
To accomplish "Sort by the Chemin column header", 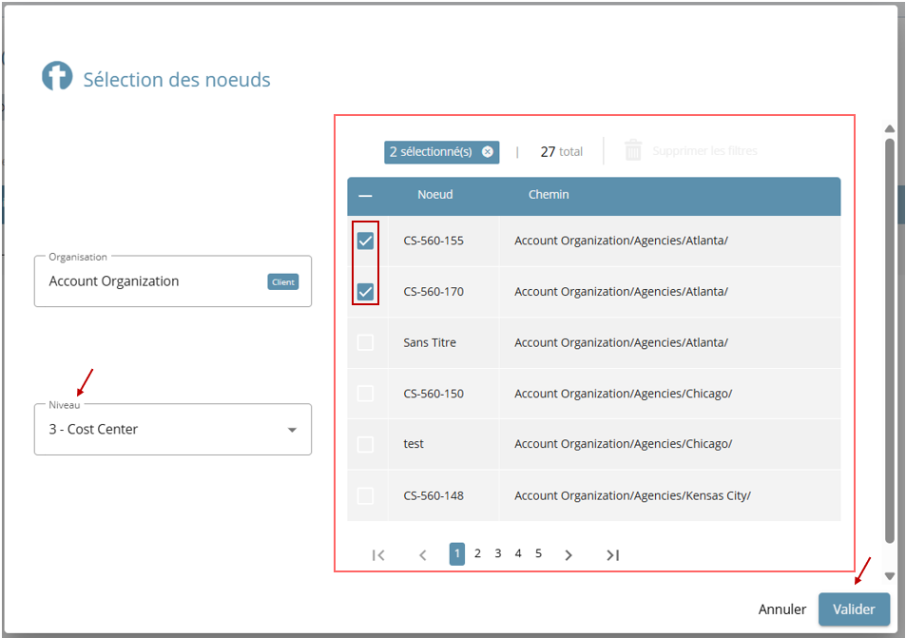I will pyautogui.click(x=549, y=195).
